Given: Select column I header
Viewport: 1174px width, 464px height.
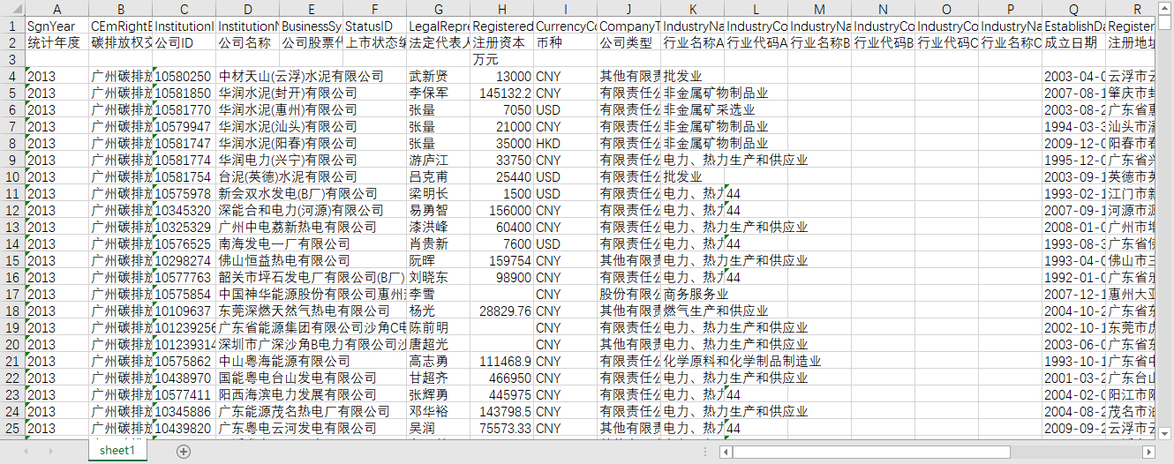Looking at the screenshot, I should (566, 8).
